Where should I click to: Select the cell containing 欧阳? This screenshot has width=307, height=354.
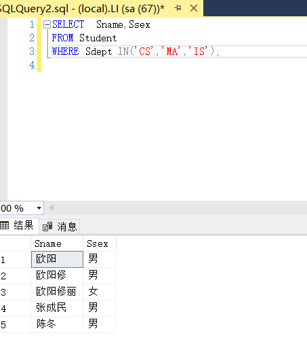pos(57,259)
